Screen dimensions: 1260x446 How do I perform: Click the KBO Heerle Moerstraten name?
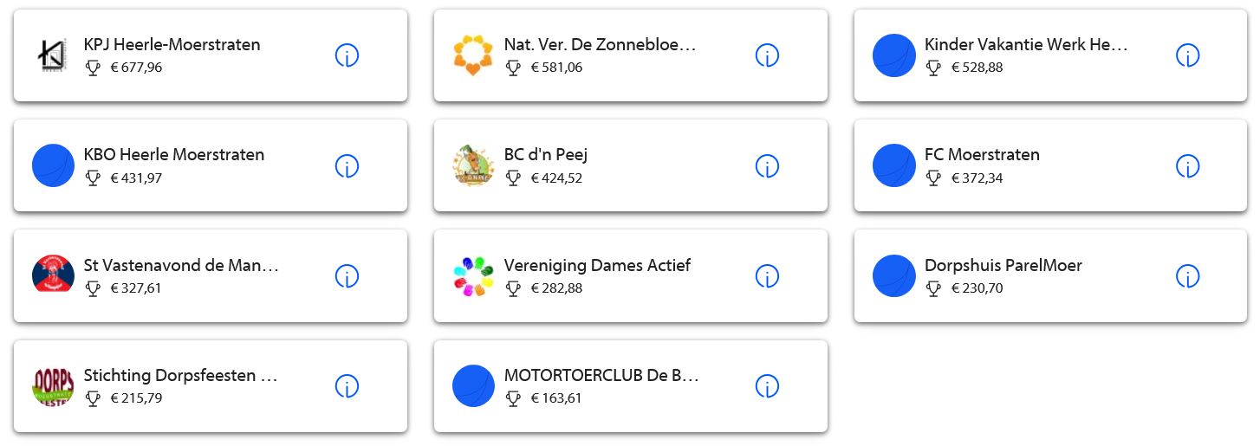[173, 155]
